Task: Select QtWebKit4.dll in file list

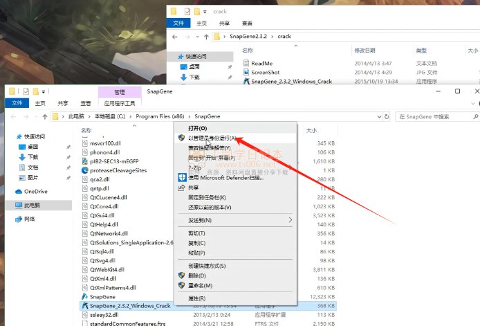Action: 107,270
